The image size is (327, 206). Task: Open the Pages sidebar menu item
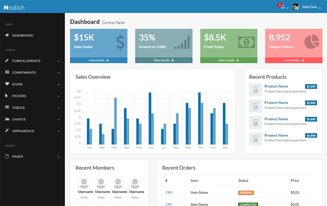tap(18, 157)
